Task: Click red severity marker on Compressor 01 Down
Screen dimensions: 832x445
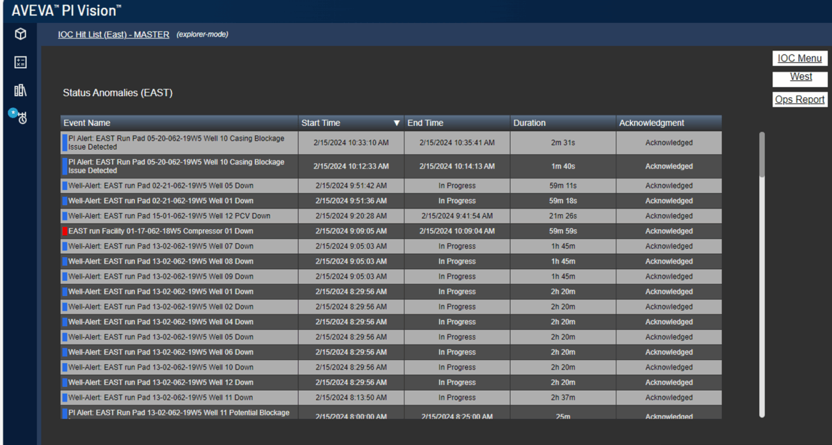Action: coord(65,231)
